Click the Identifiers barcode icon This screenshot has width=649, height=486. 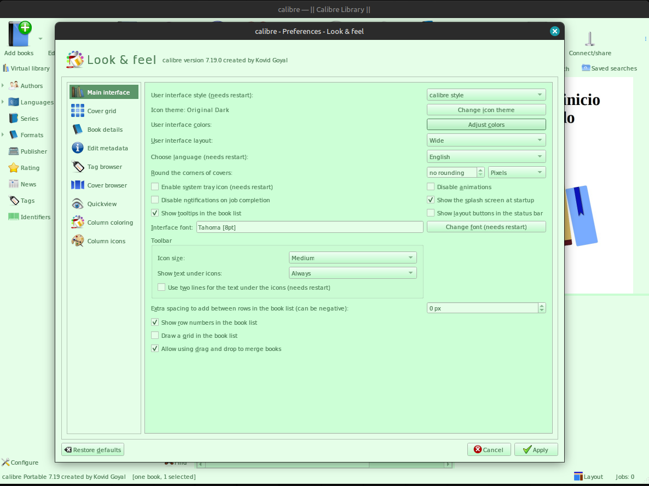tap(14, 216)
